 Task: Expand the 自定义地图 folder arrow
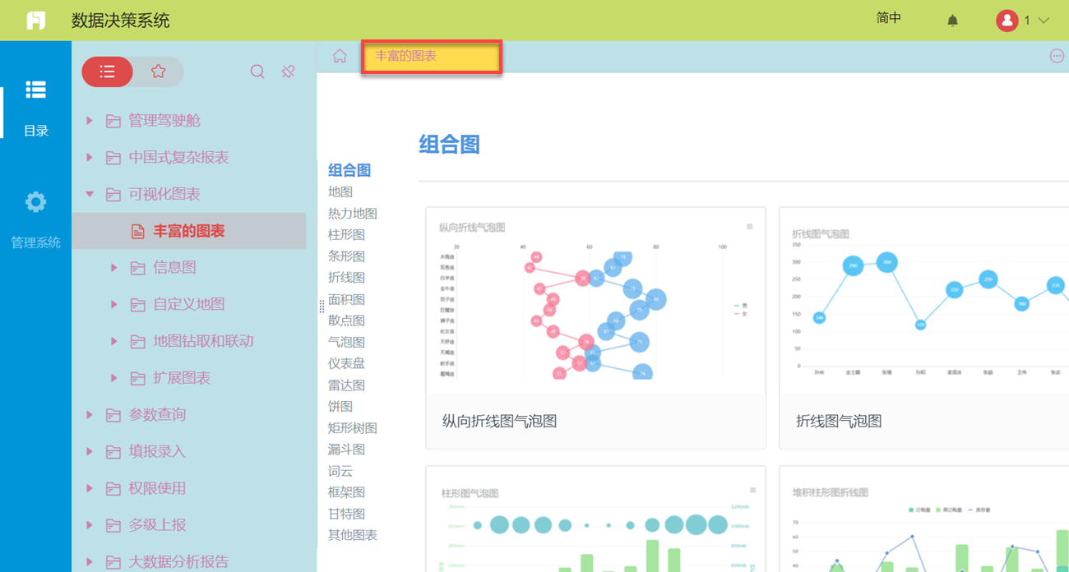[114, 304]
